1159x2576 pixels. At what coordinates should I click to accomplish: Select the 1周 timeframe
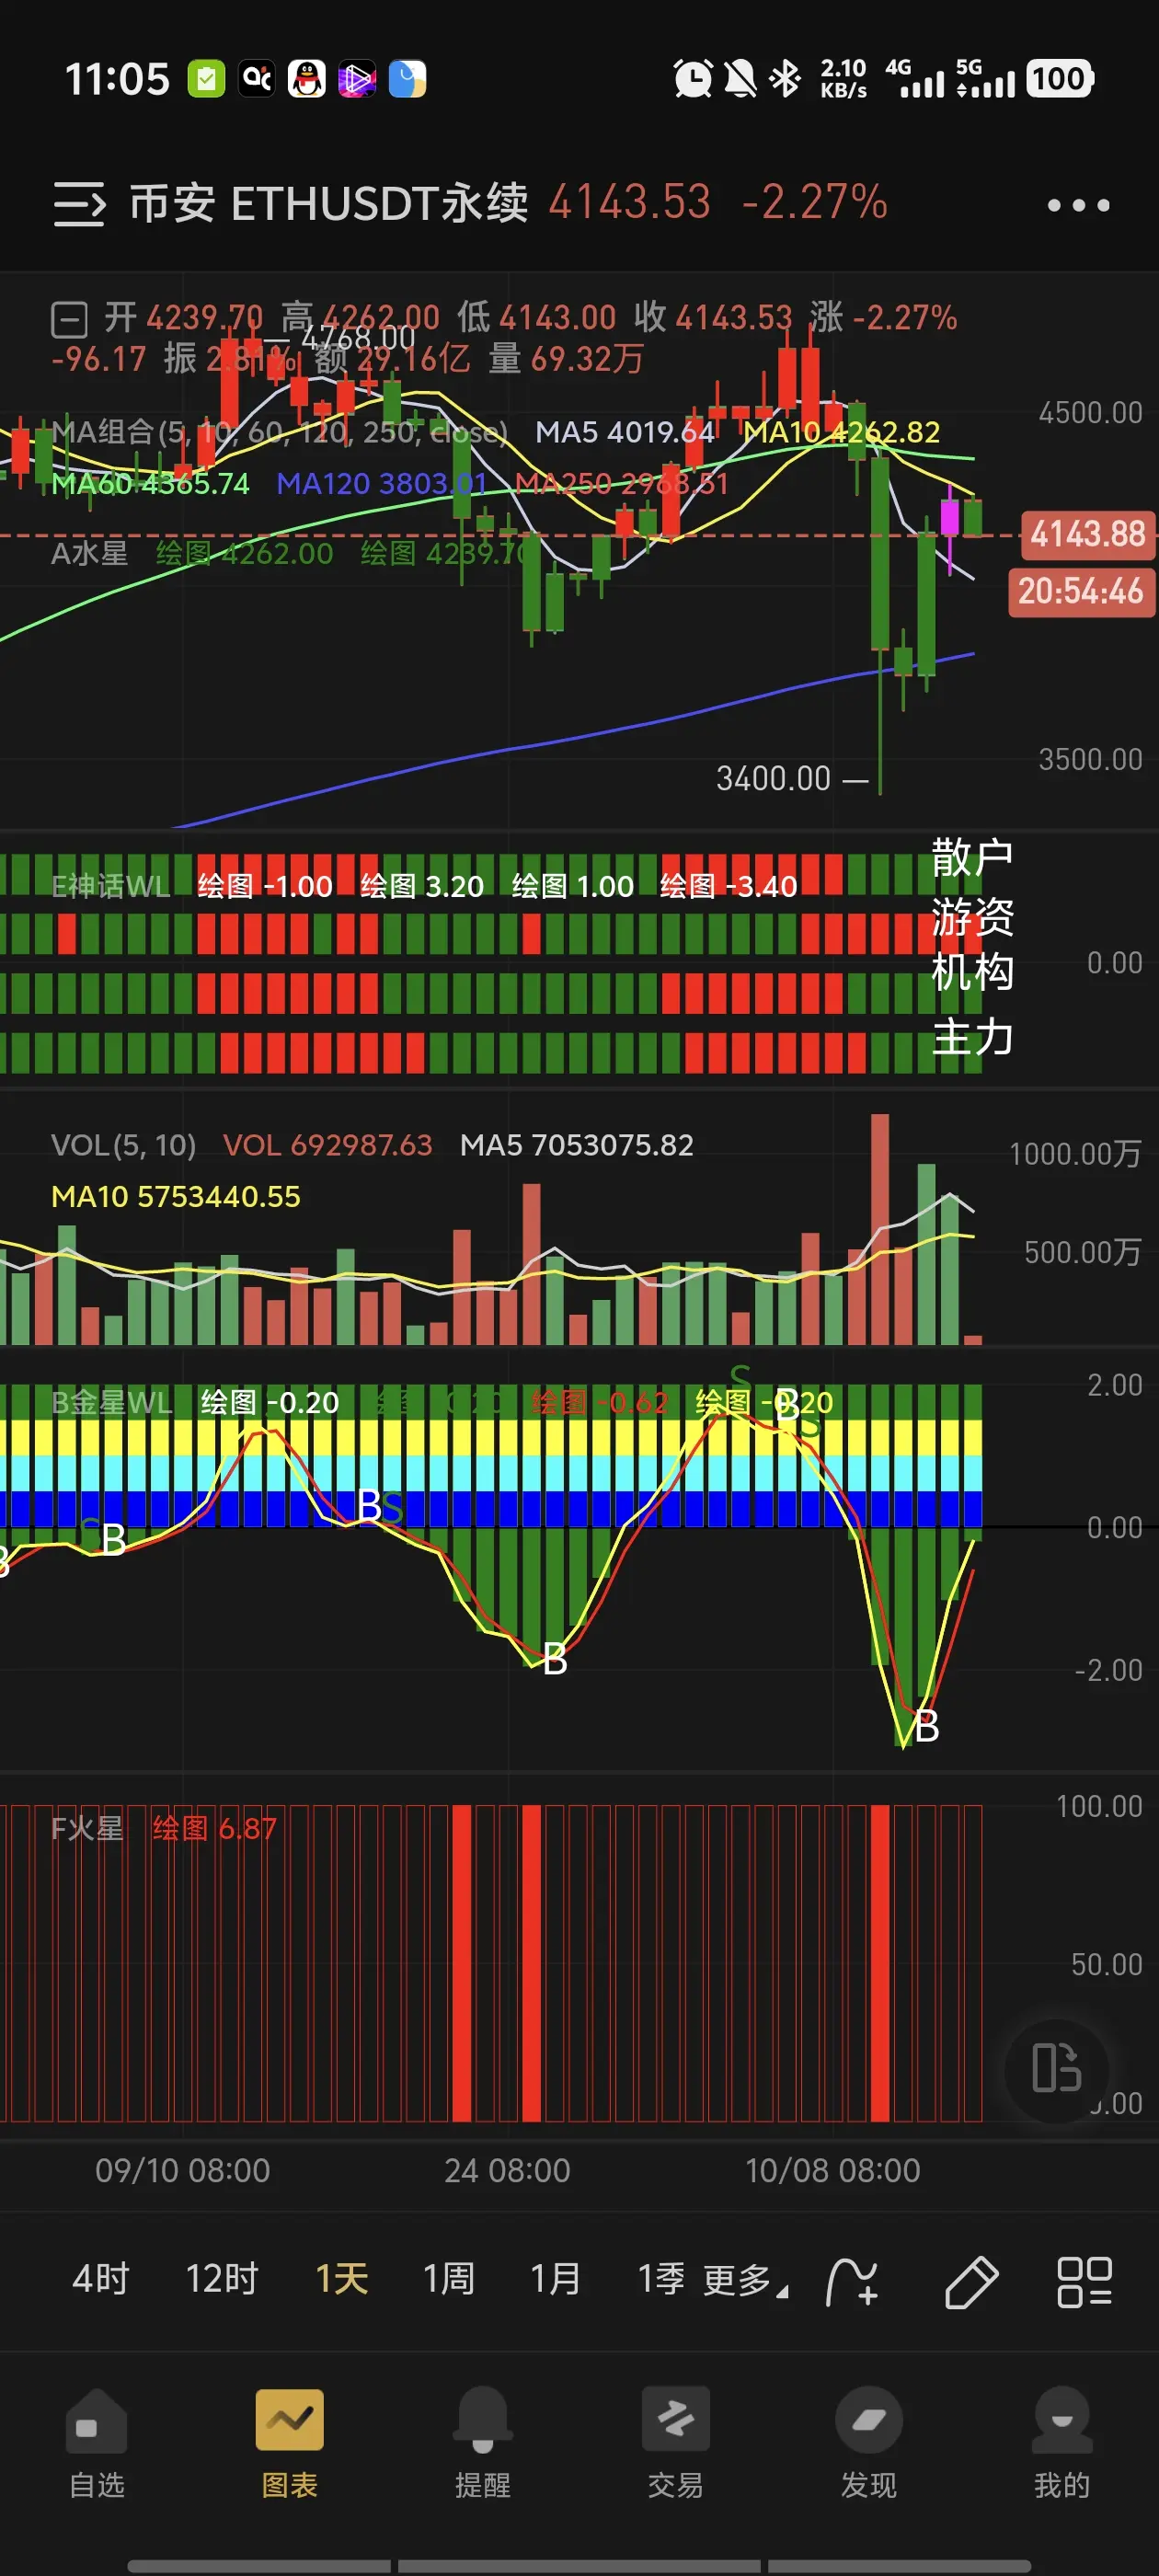[449, 2279]
